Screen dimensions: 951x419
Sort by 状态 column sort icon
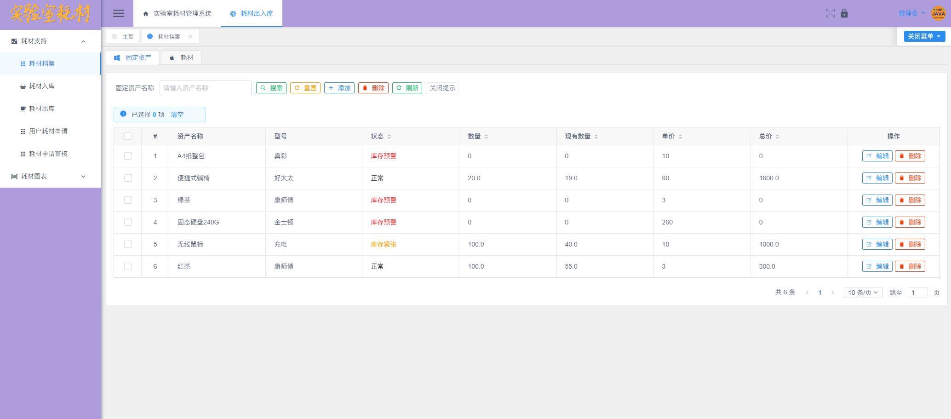coord(390,137)
